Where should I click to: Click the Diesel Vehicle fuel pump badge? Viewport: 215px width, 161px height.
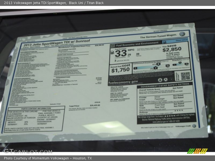coord(165,42)
